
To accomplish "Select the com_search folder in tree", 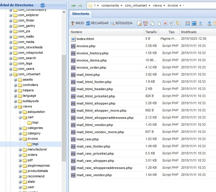I will 27,58.
